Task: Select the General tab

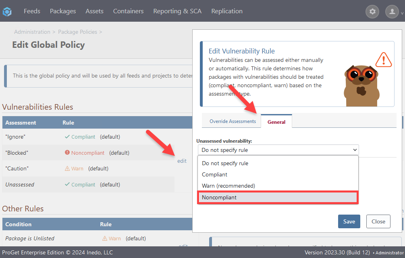Action: [x=276, y=122]
